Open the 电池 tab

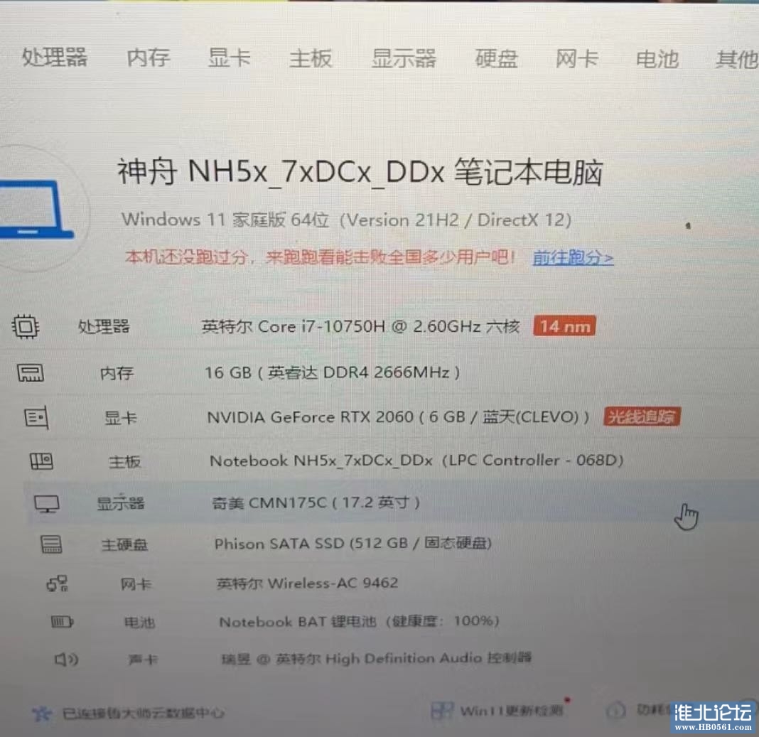[657, 59]
